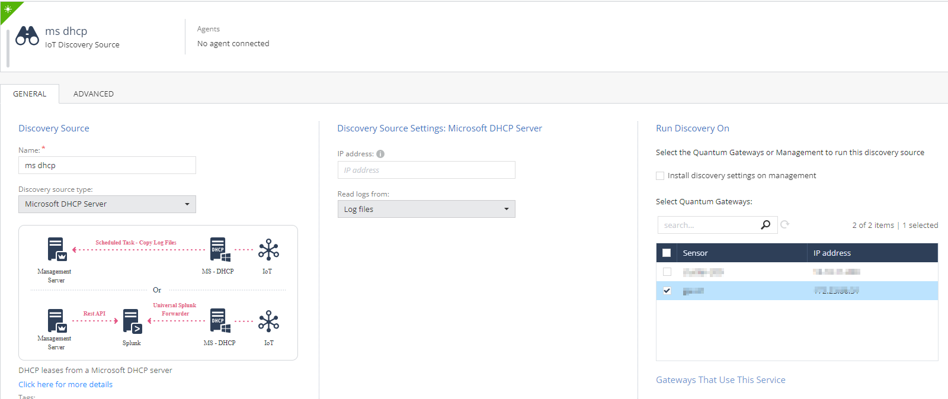Click the refresh gateways list icon
The image size is (948, 399).
tap(785, 224)
